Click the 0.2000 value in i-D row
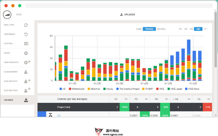 tap(154, 116)
